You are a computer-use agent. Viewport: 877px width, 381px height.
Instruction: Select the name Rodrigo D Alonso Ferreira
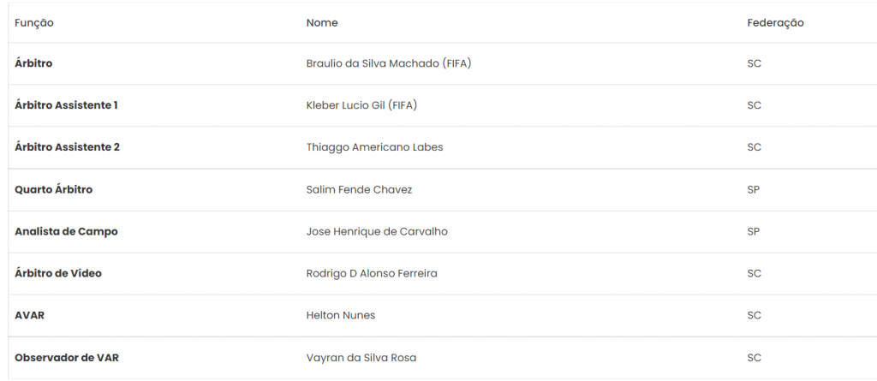pos(372,274)
